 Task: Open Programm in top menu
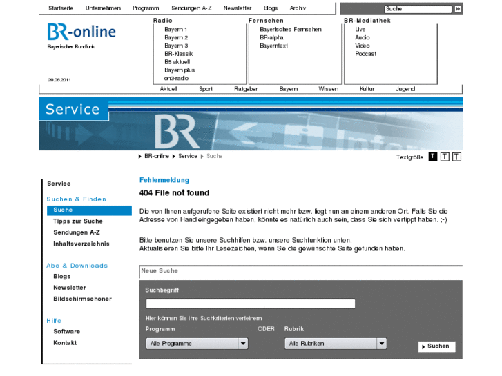tap(146, 8)
